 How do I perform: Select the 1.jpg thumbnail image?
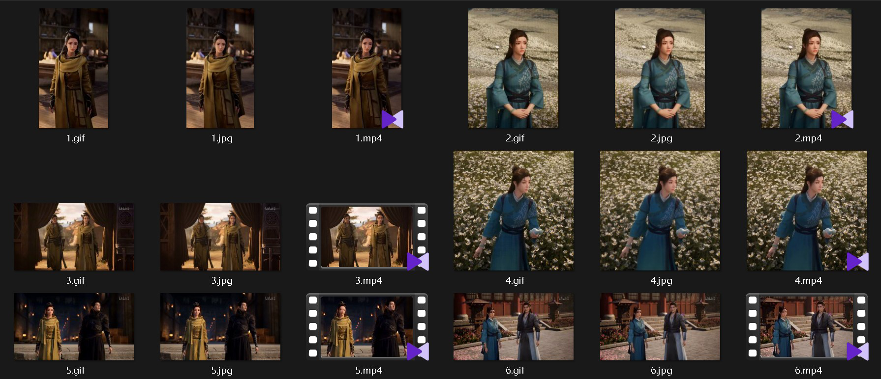coord(220,68)
